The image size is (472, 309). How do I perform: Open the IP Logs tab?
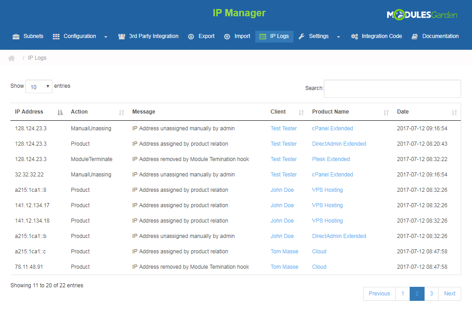[x=274, y=37]
